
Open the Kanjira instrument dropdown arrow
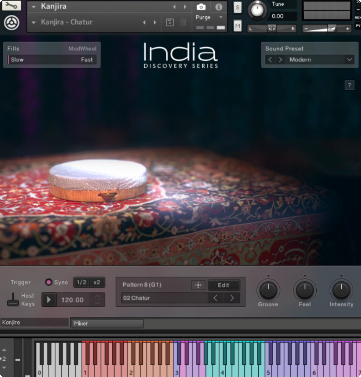pyautogui.click(x=34, y=7)
